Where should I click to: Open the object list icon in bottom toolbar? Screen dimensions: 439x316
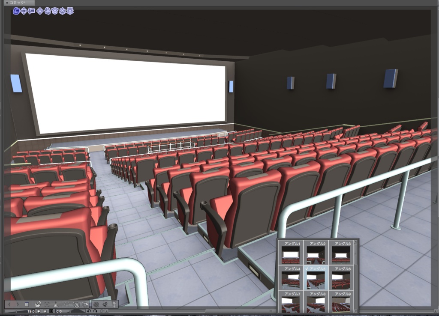coord(27,304)
